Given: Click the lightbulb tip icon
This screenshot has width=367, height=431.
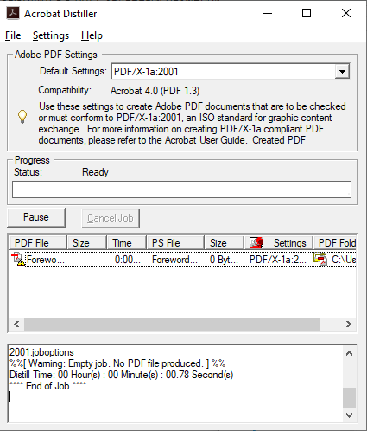Looking at the screenshot, I should [x=22, y=117].
